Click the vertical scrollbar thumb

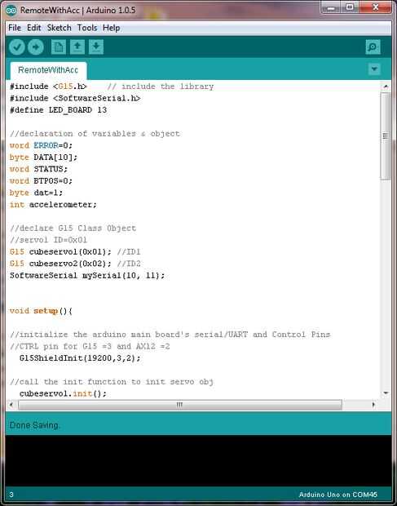click(386, 135)
